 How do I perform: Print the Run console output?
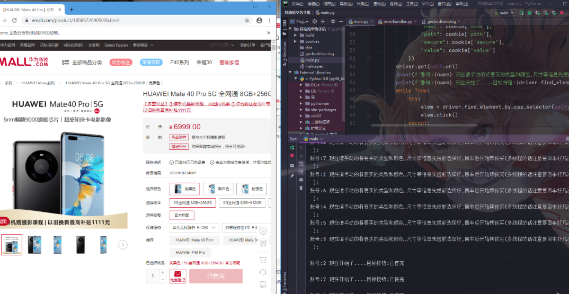click(301, 180)
